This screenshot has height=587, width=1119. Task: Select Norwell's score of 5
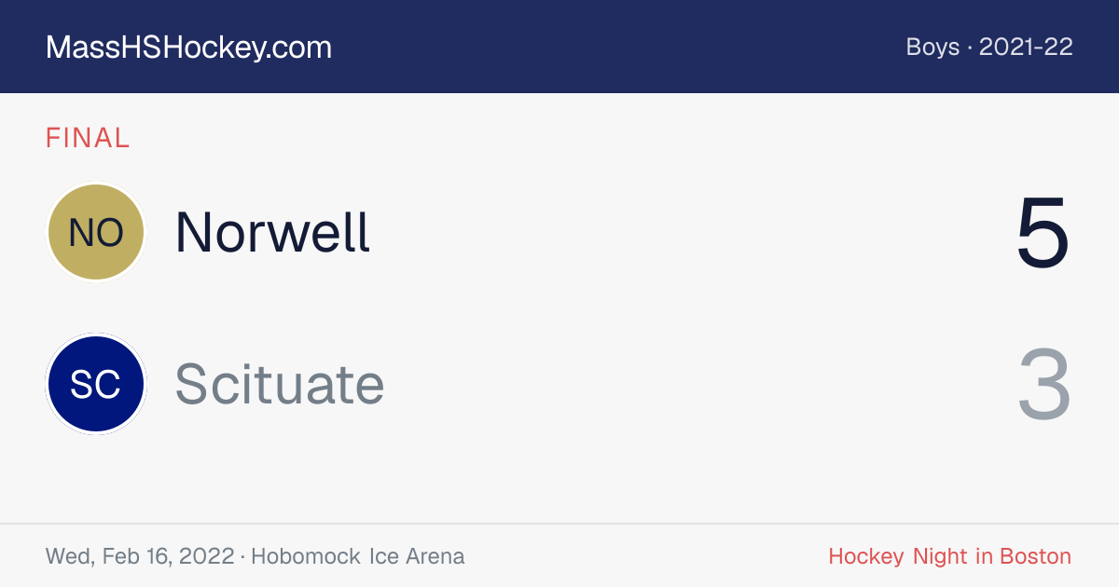click(1043, 233)
